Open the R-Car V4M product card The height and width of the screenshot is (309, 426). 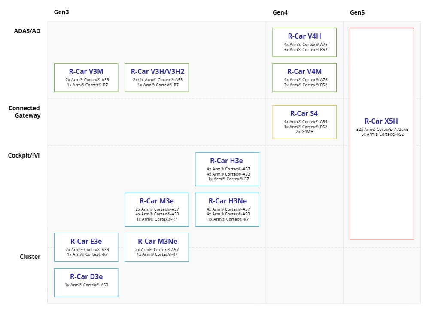[x=304, y=78]
